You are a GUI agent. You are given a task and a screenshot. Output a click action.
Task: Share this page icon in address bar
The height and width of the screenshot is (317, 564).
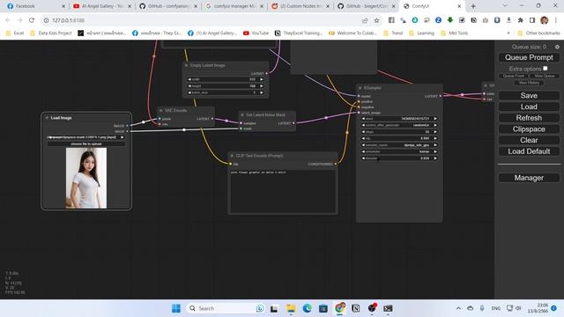pyautogui.click(x=365, y=20)
